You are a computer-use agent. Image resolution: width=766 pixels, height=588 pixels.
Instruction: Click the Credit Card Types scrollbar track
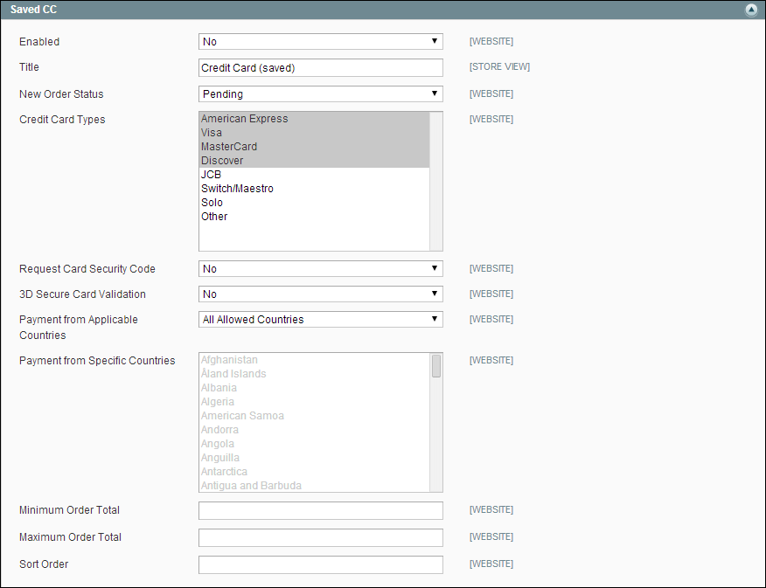(x=436, y=182)
